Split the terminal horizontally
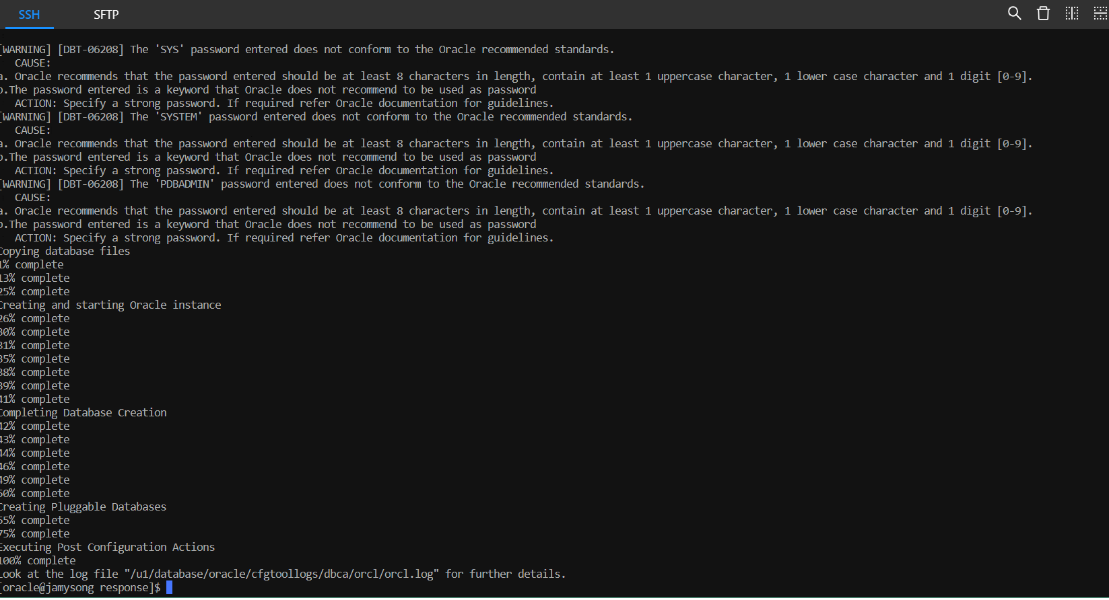1109x600 pixels. pyautogui.click(x=1100, y=13)
